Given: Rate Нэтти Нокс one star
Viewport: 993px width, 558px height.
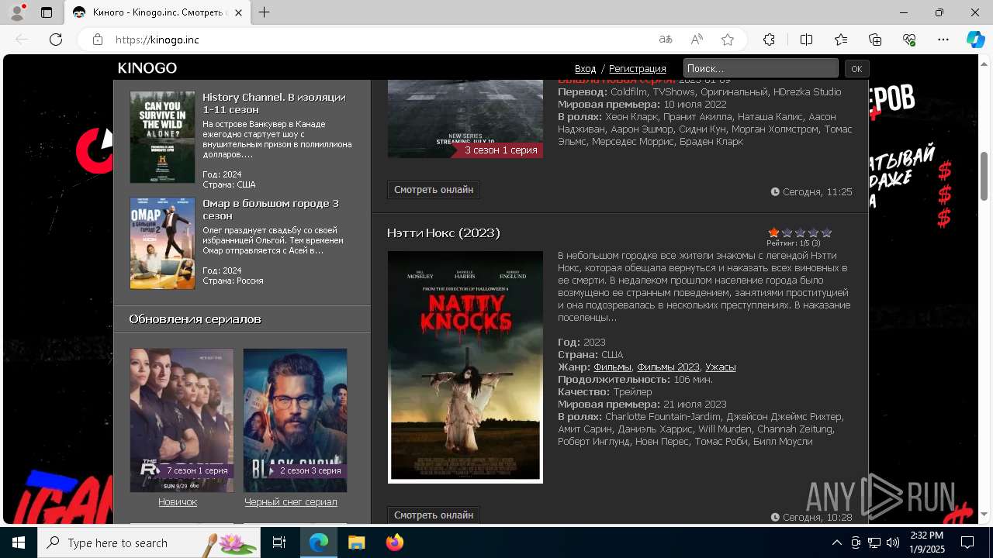Looking at the screenshot, I should coord(773,232).
